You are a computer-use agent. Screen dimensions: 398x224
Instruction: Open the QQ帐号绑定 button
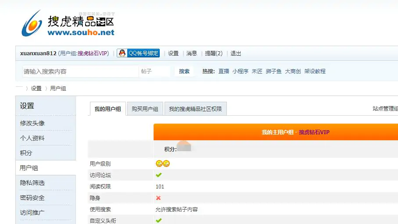[x=138, y=53]
